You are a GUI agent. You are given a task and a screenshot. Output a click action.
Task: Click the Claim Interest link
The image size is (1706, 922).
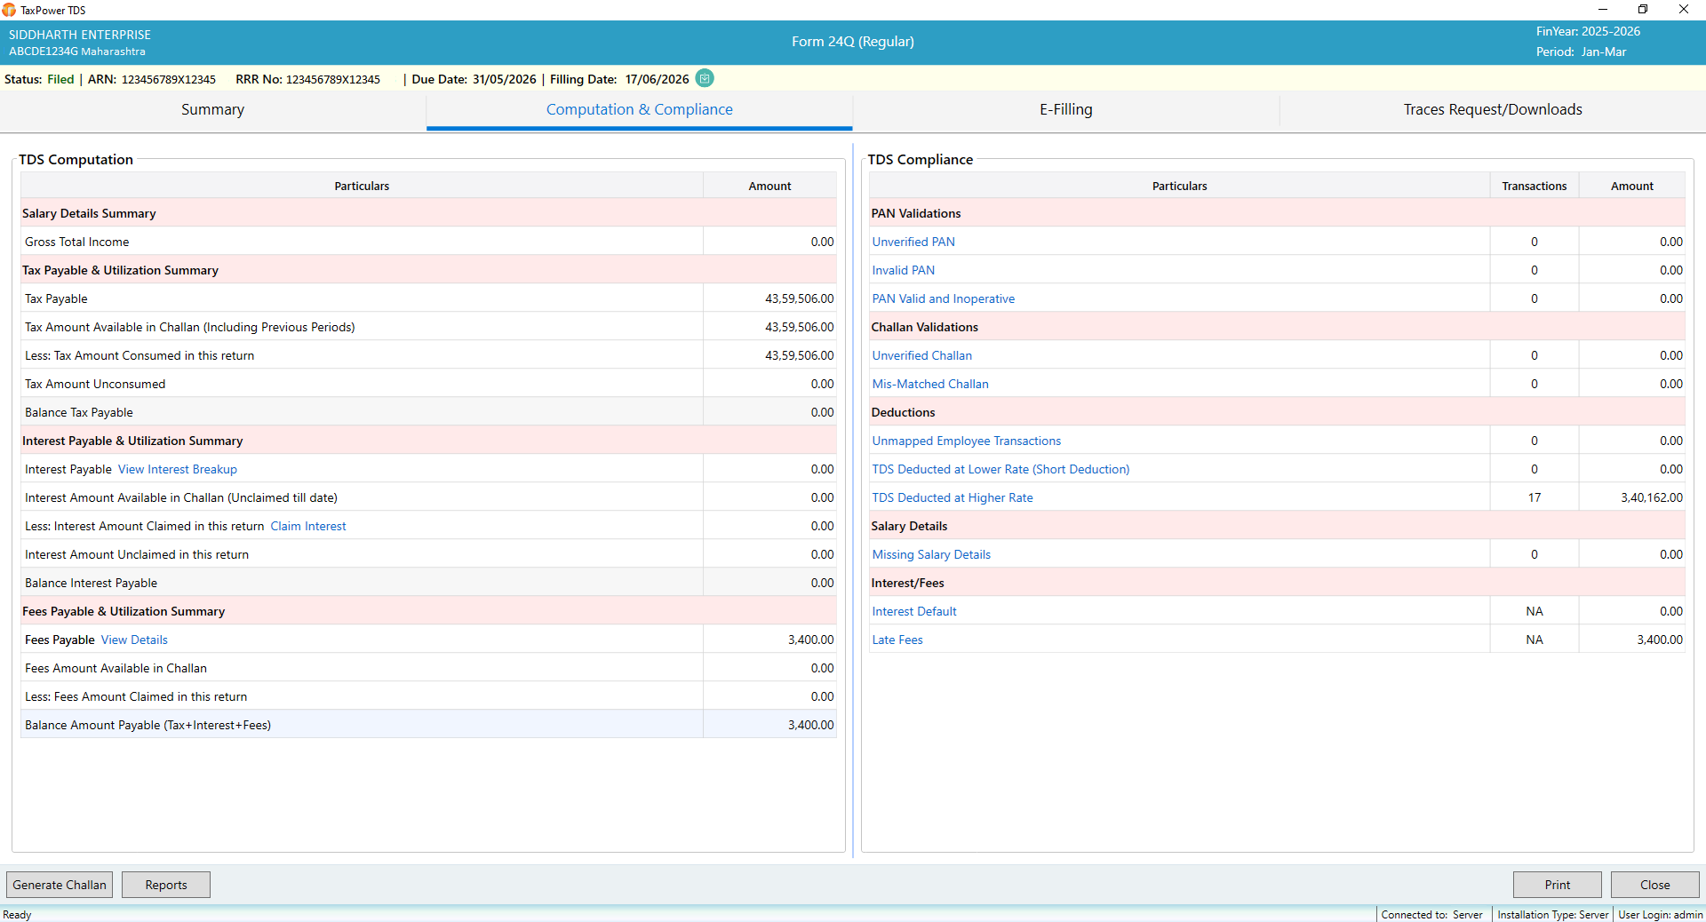[x=308, y=526]
